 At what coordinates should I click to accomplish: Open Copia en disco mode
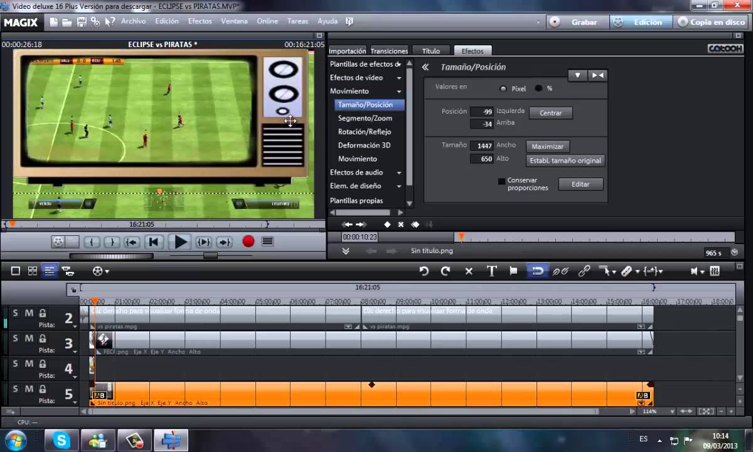[711, 21]
